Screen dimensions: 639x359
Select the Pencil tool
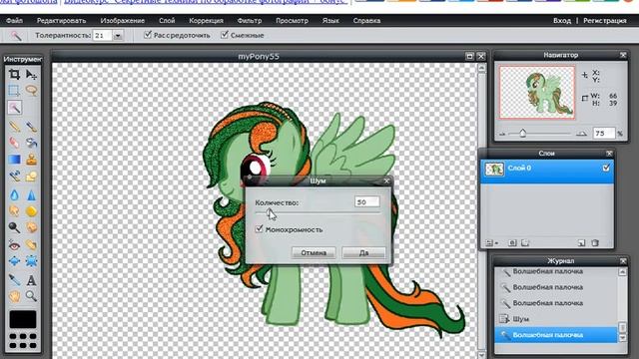(14, 127)
